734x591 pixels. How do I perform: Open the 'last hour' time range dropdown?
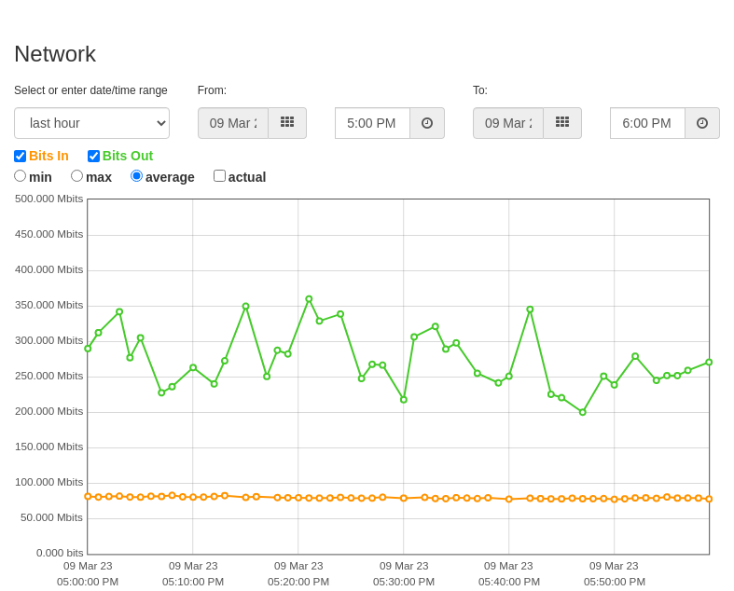91,123
